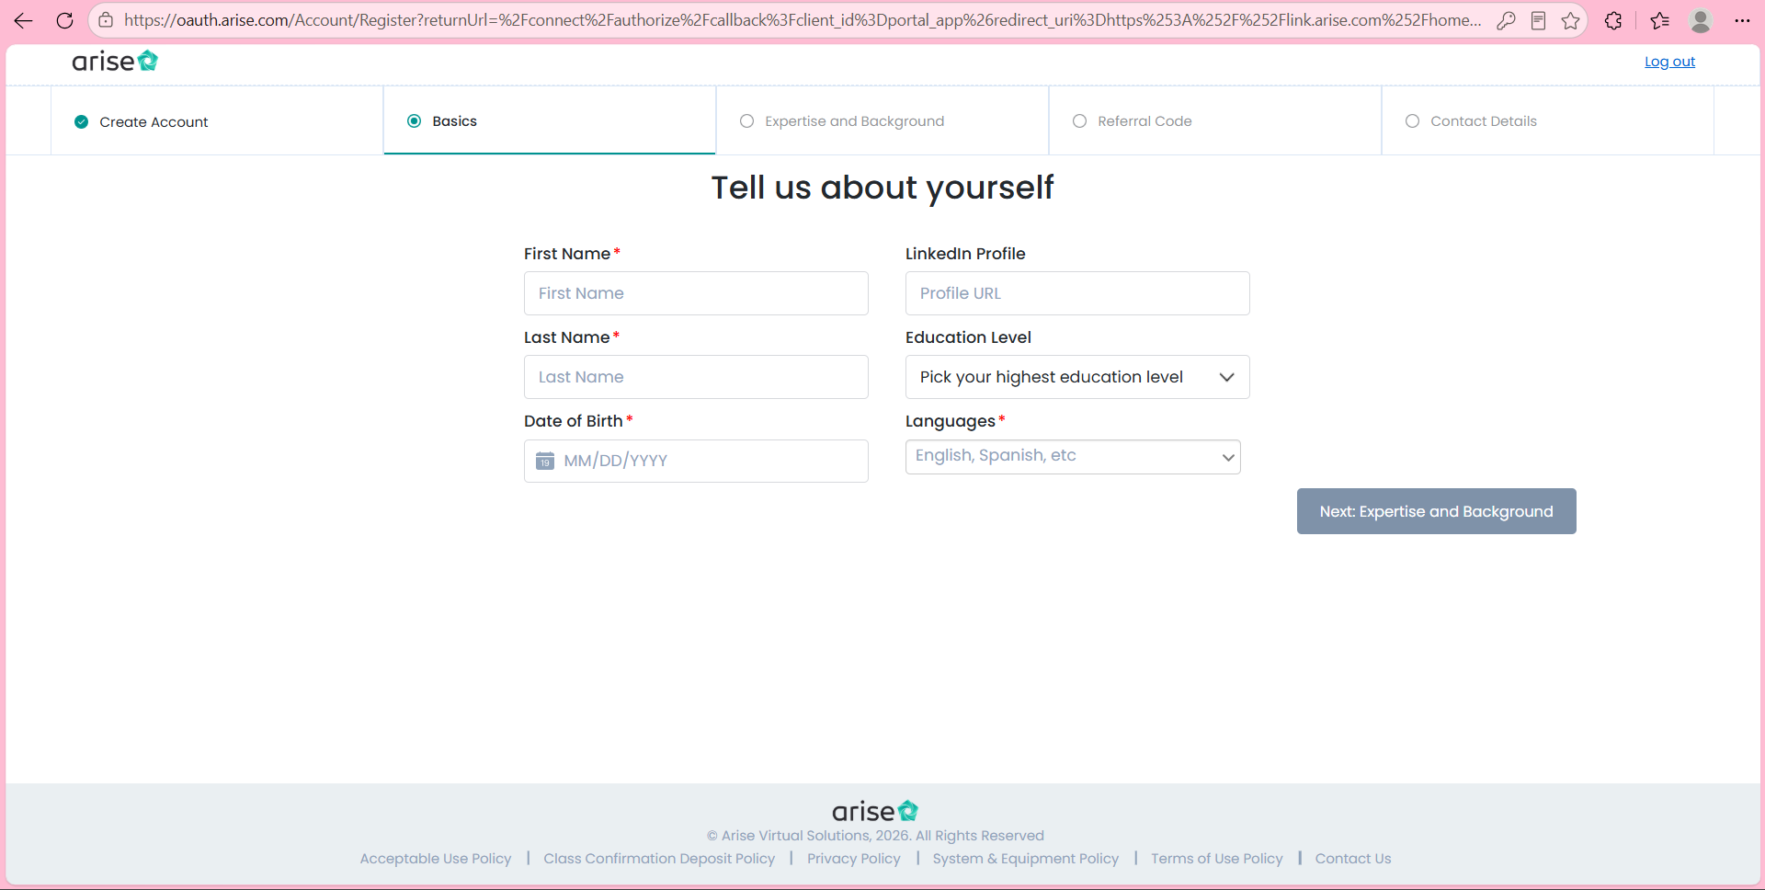
Task: Click the Create Account checkmark icon
Action: pyautogui.click(x=81, y=121)
